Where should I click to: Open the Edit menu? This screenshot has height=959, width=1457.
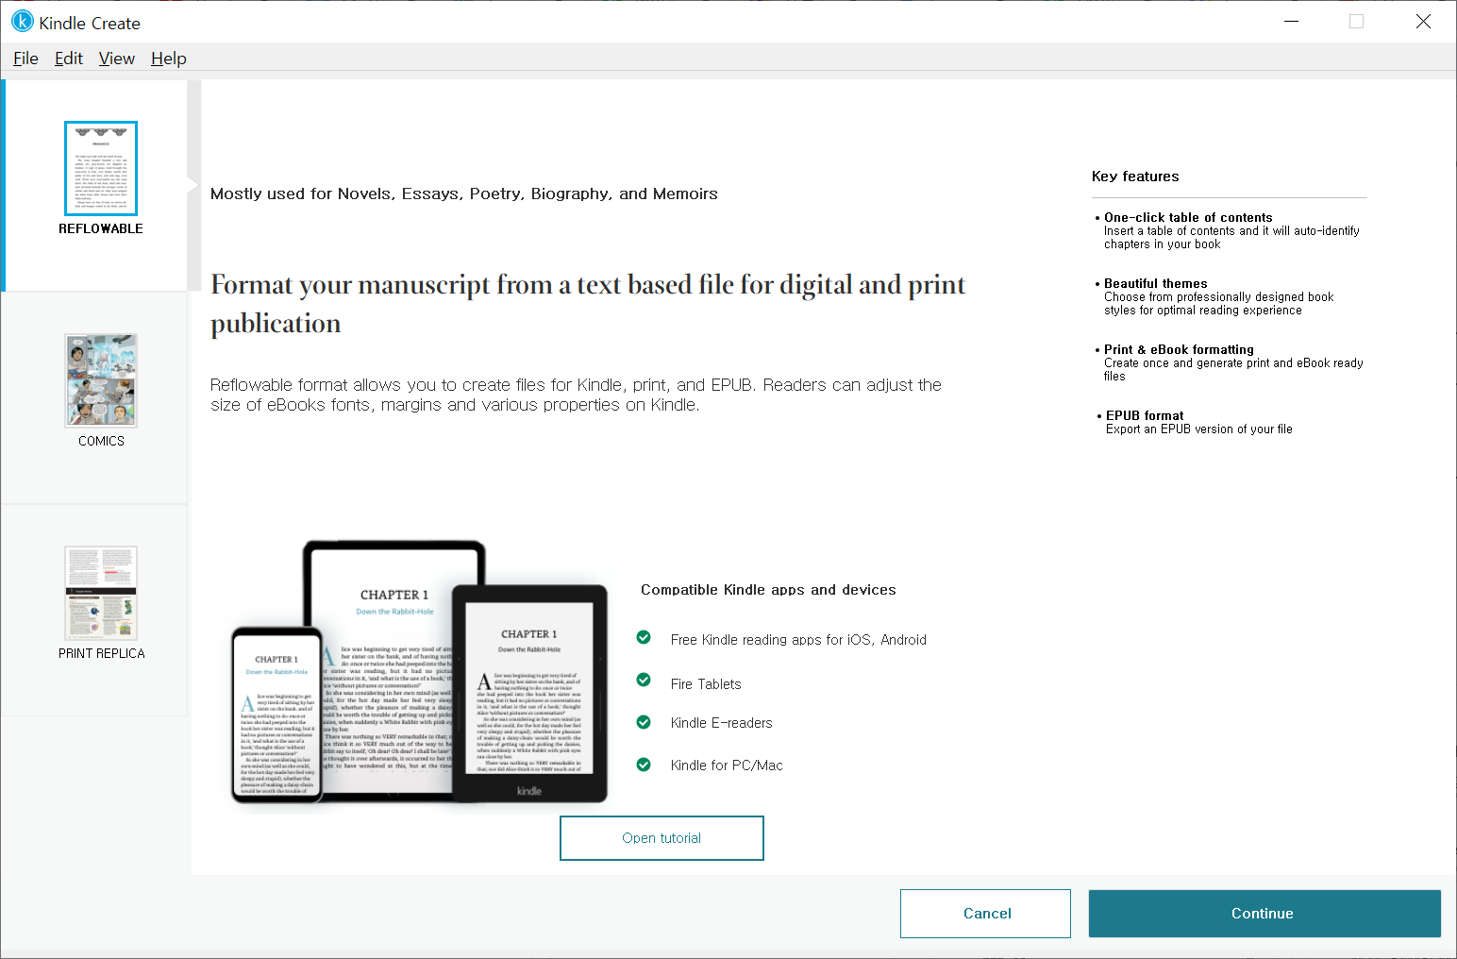[69, 59]
